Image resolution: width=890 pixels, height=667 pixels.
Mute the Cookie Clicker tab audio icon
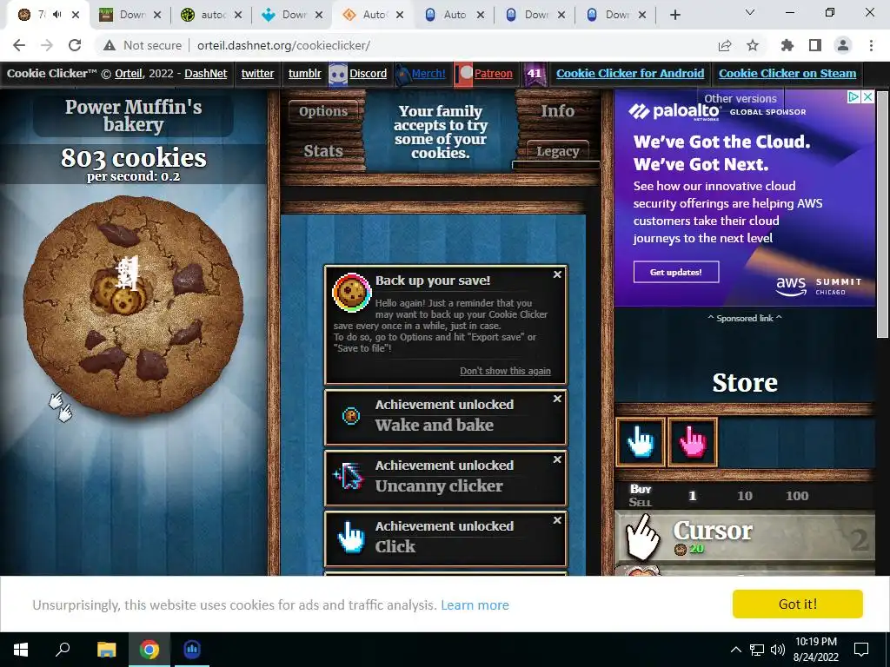(56, 15)
